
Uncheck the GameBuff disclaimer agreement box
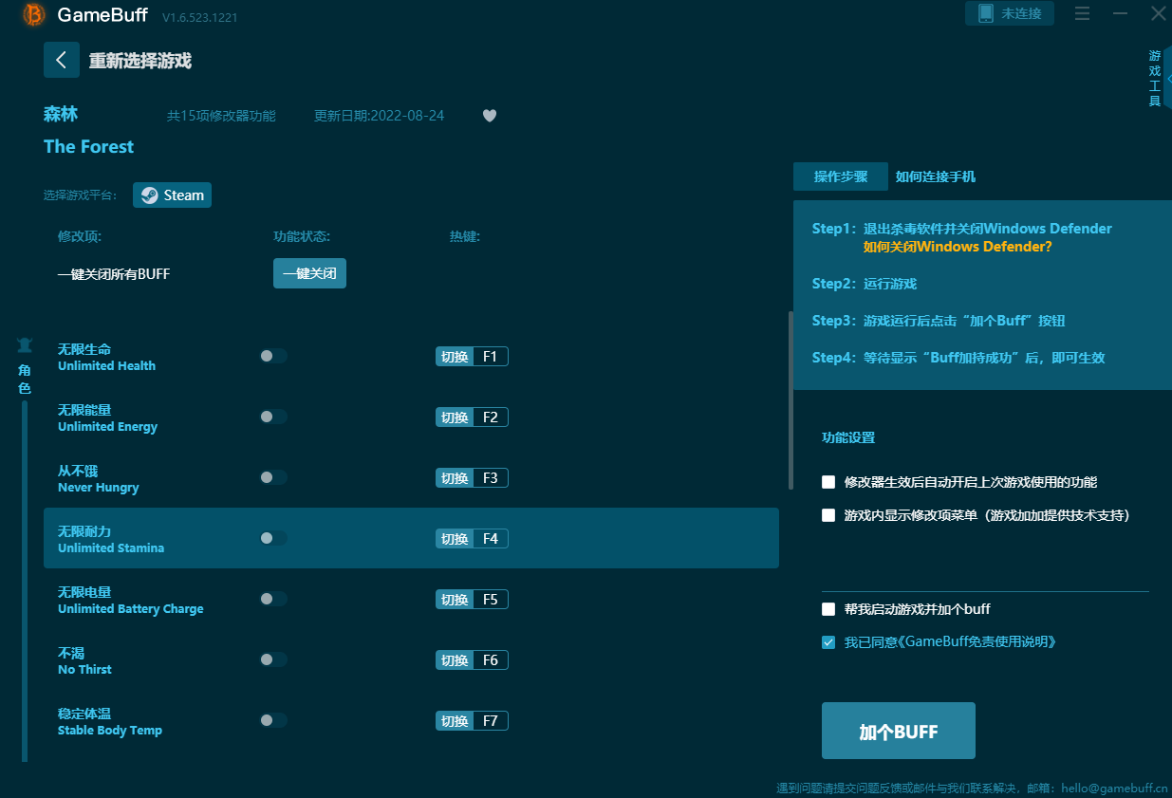[828, 642]
